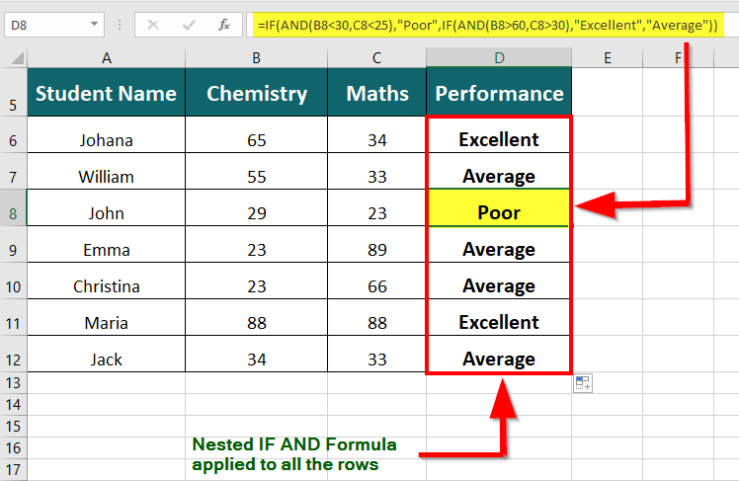Screen dimensions: 739x481
Task: Select column B header
Action: [257, 58]
